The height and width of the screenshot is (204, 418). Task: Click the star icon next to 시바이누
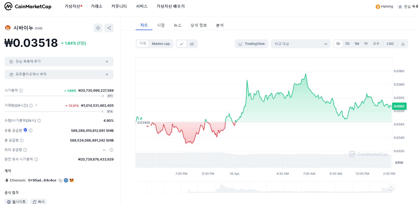[x=98, y=28]
